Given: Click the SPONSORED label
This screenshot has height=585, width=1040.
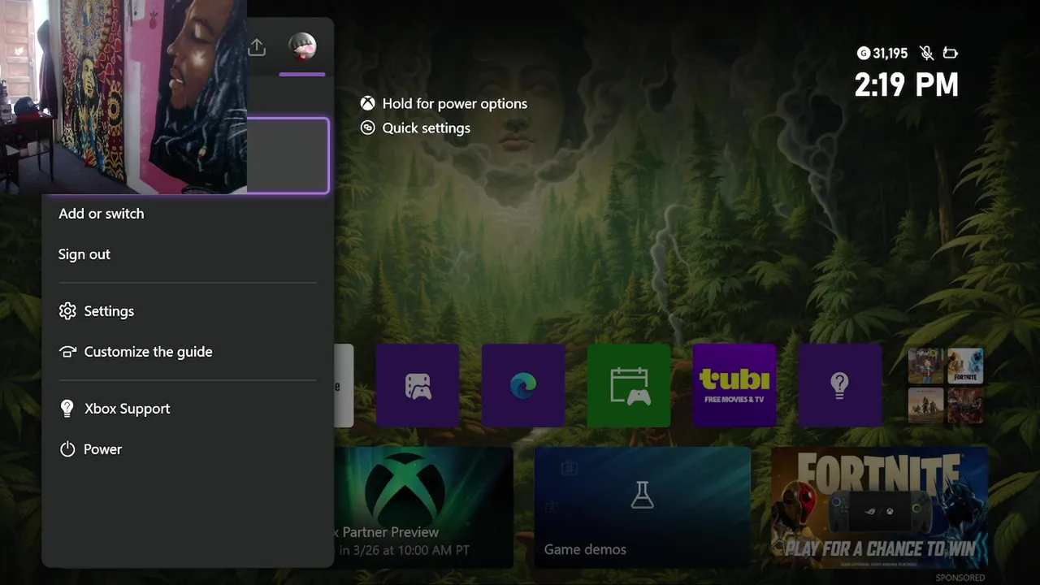Looking at the screenshot, I should pos(960,578).
